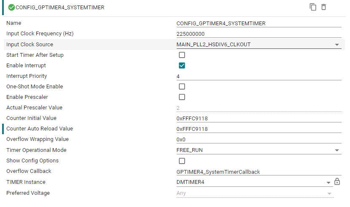350x207 pixels.
Task: Click the CONFIG_GPTIMER4_SYSTEMTIMER header title
Action: (x=60, y=7)
